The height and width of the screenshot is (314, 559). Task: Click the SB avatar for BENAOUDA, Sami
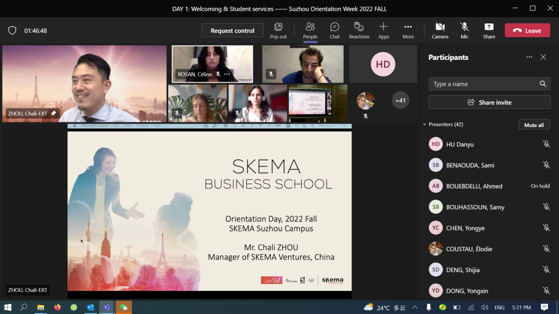(436, 165)
